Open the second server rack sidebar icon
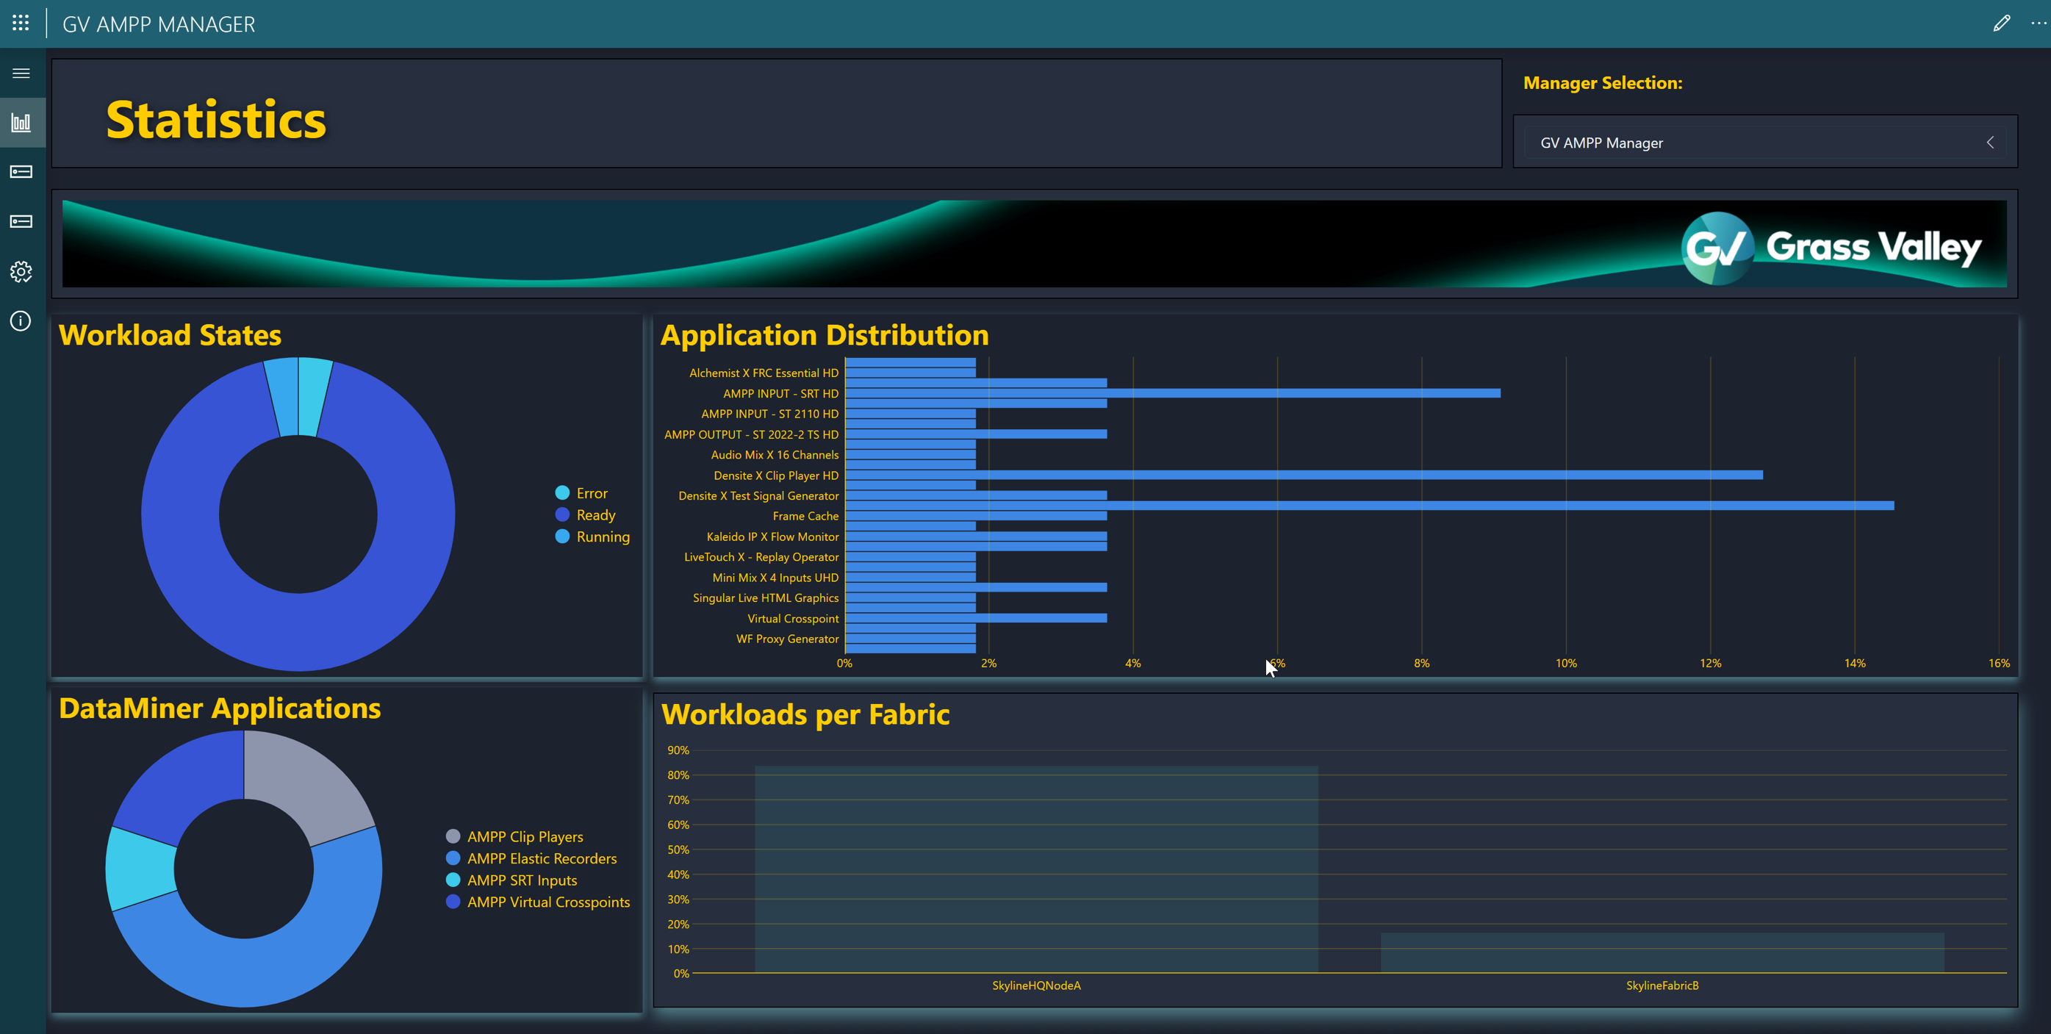This screenshot has height=1034, width=2051. (x=21, y=221)
